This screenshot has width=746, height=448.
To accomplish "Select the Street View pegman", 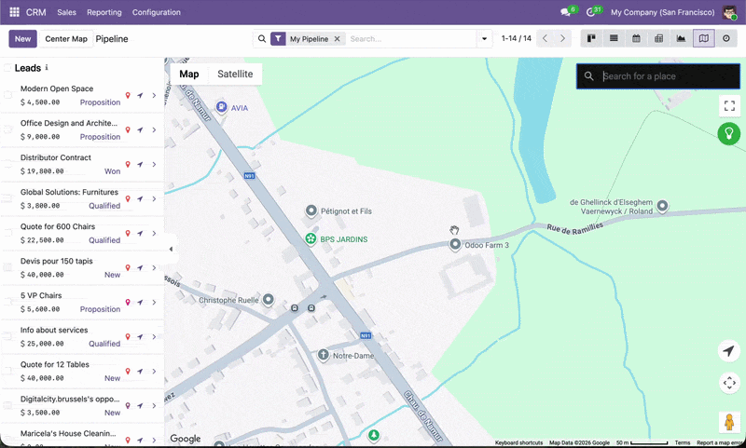I will pos(729,421).
